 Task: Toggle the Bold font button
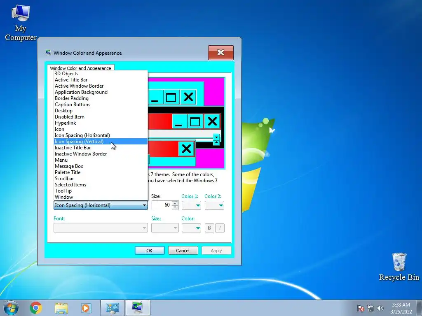tap(209, 228)
